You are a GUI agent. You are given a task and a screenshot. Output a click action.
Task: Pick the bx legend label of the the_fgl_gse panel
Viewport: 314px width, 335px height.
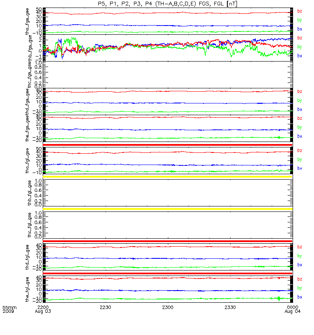coord(299,297)
